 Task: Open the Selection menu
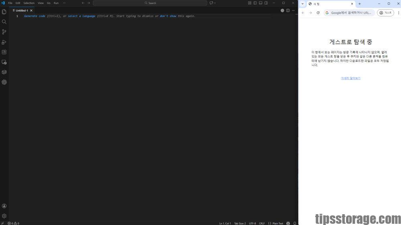click(x=29, y=3)
